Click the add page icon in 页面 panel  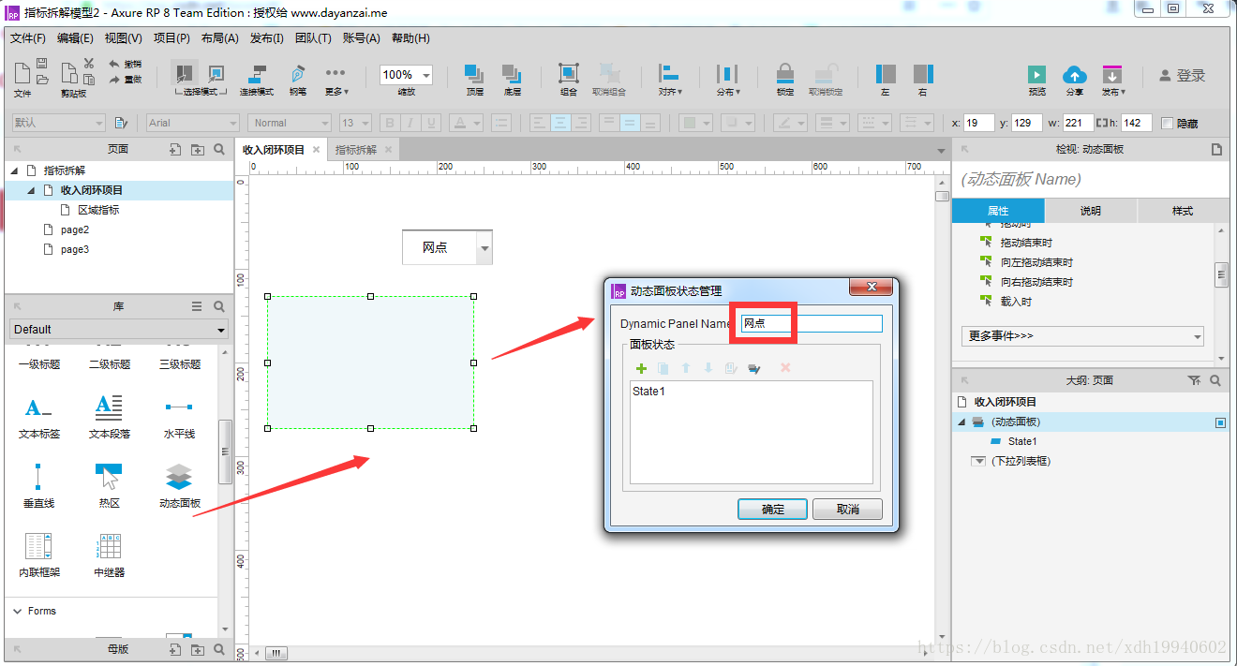point(174,149)
